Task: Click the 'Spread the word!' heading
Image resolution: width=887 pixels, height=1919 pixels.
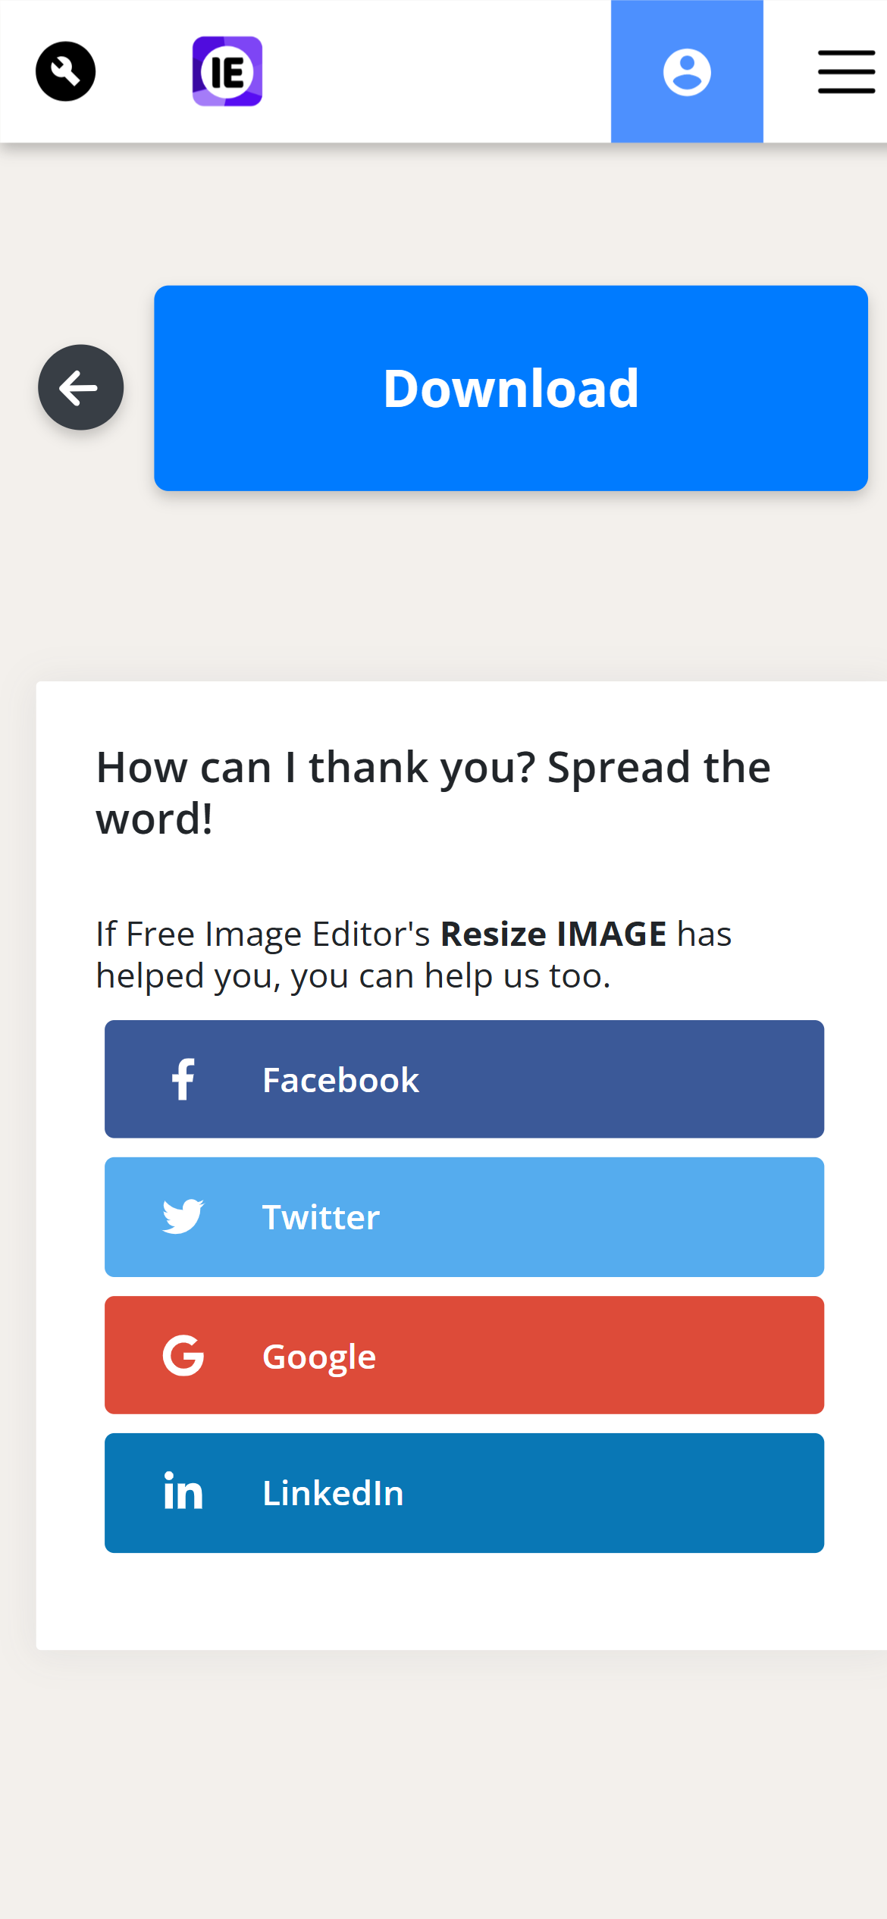Action: (x=433, y=793)
